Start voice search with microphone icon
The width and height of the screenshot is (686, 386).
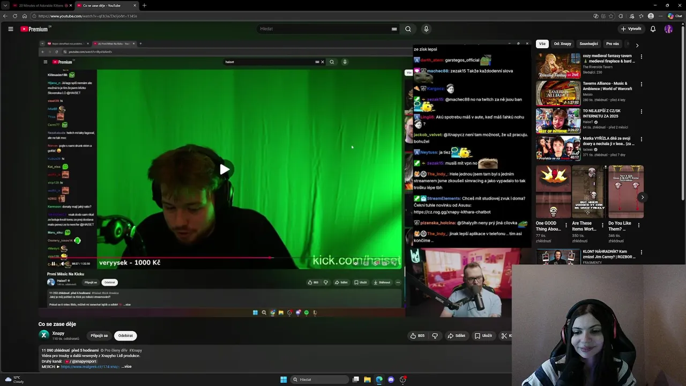[426, 29]
